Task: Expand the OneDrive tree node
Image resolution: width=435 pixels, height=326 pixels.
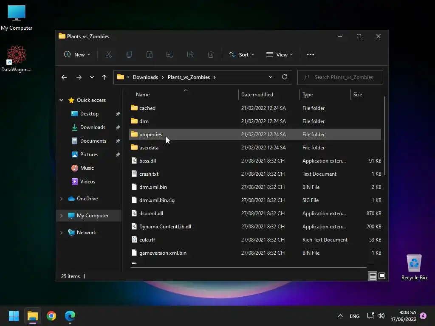Action: (61, 199)
